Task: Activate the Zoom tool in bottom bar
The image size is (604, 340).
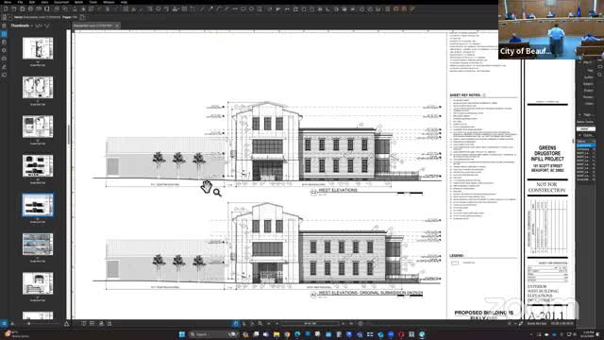Action: point(260,324)
